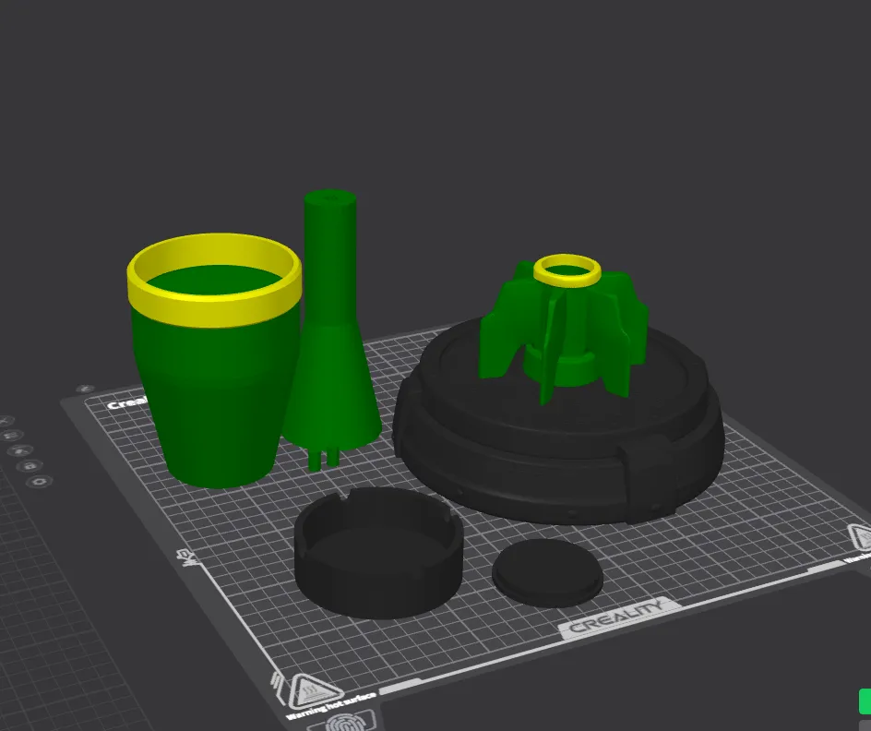Screen dimensions: 871x731
Task: Open plate settings via the gear icon
Action: 39,481
